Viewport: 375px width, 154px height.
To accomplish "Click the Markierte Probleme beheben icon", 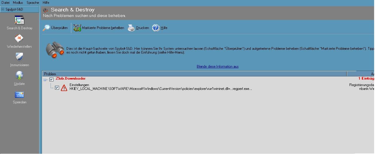I will pos(77,28).
